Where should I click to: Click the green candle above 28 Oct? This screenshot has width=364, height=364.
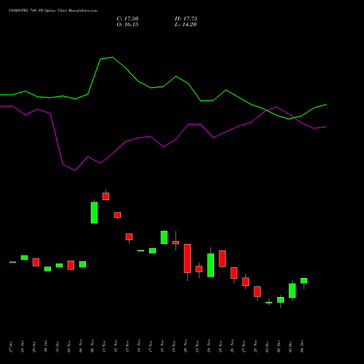pos(24,258)
